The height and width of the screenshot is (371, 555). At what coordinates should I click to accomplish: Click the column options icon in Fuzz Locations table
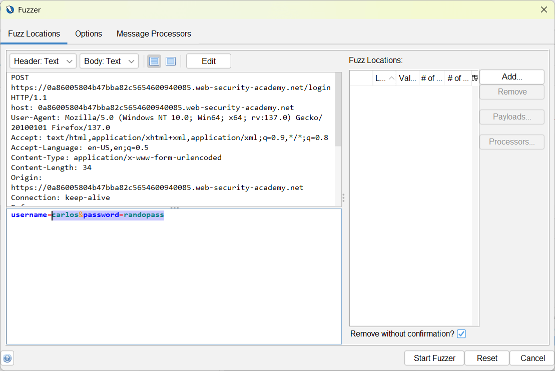click(474, 77)
